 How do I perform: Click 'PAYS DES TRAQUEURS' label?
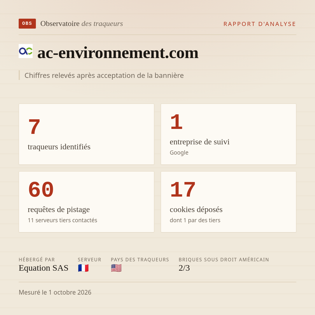(140, 260)
